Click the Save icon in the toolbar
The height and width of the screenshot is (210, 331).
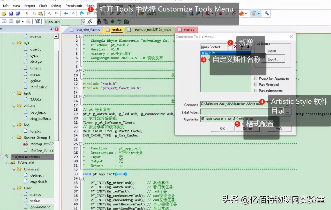tap(11, 13)
